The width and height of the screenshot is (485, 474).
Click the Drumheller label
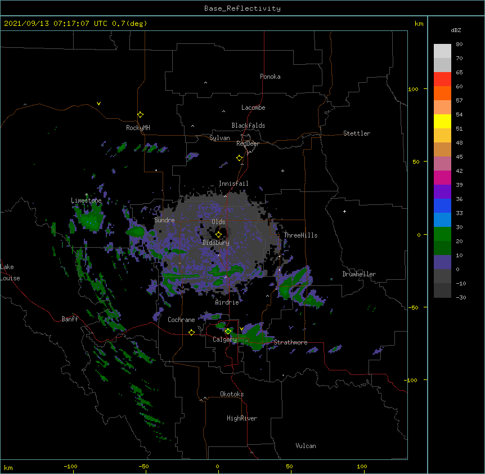359,274
